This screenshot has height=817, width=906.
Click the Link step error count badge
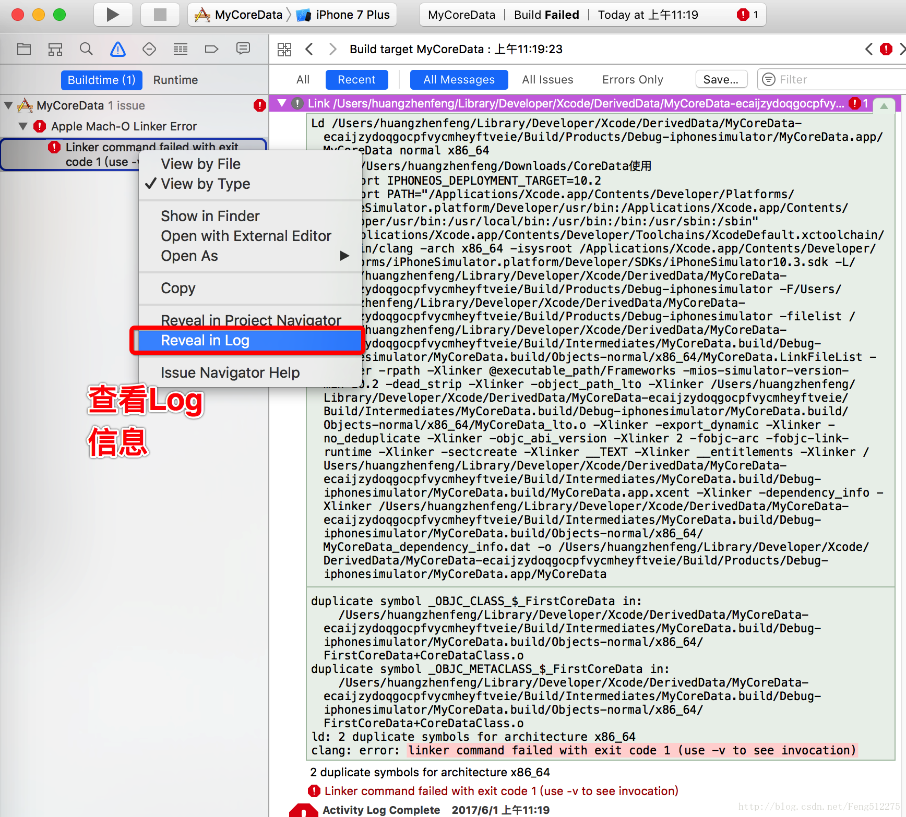pos(859,103)
